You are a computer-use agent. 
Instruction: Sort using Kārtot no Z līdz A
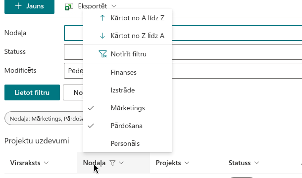[128, 36]
